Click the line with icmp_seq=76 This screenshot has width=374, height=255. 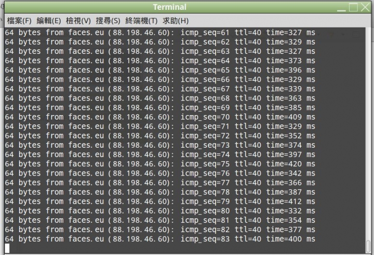click(x=160, y=173)
